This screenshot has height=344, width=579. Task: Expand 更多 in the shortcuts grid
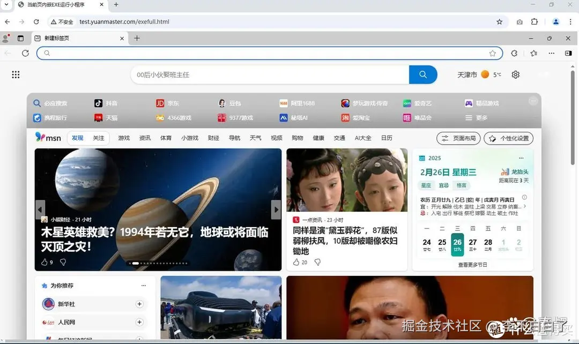pos(476,117)
